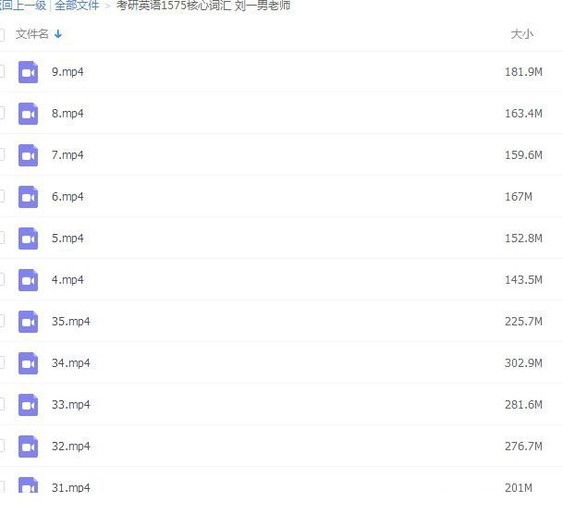This screenshot has width=563, height=514.
Task: Click the video icon for 5.mp4
Action: (28, 239)
